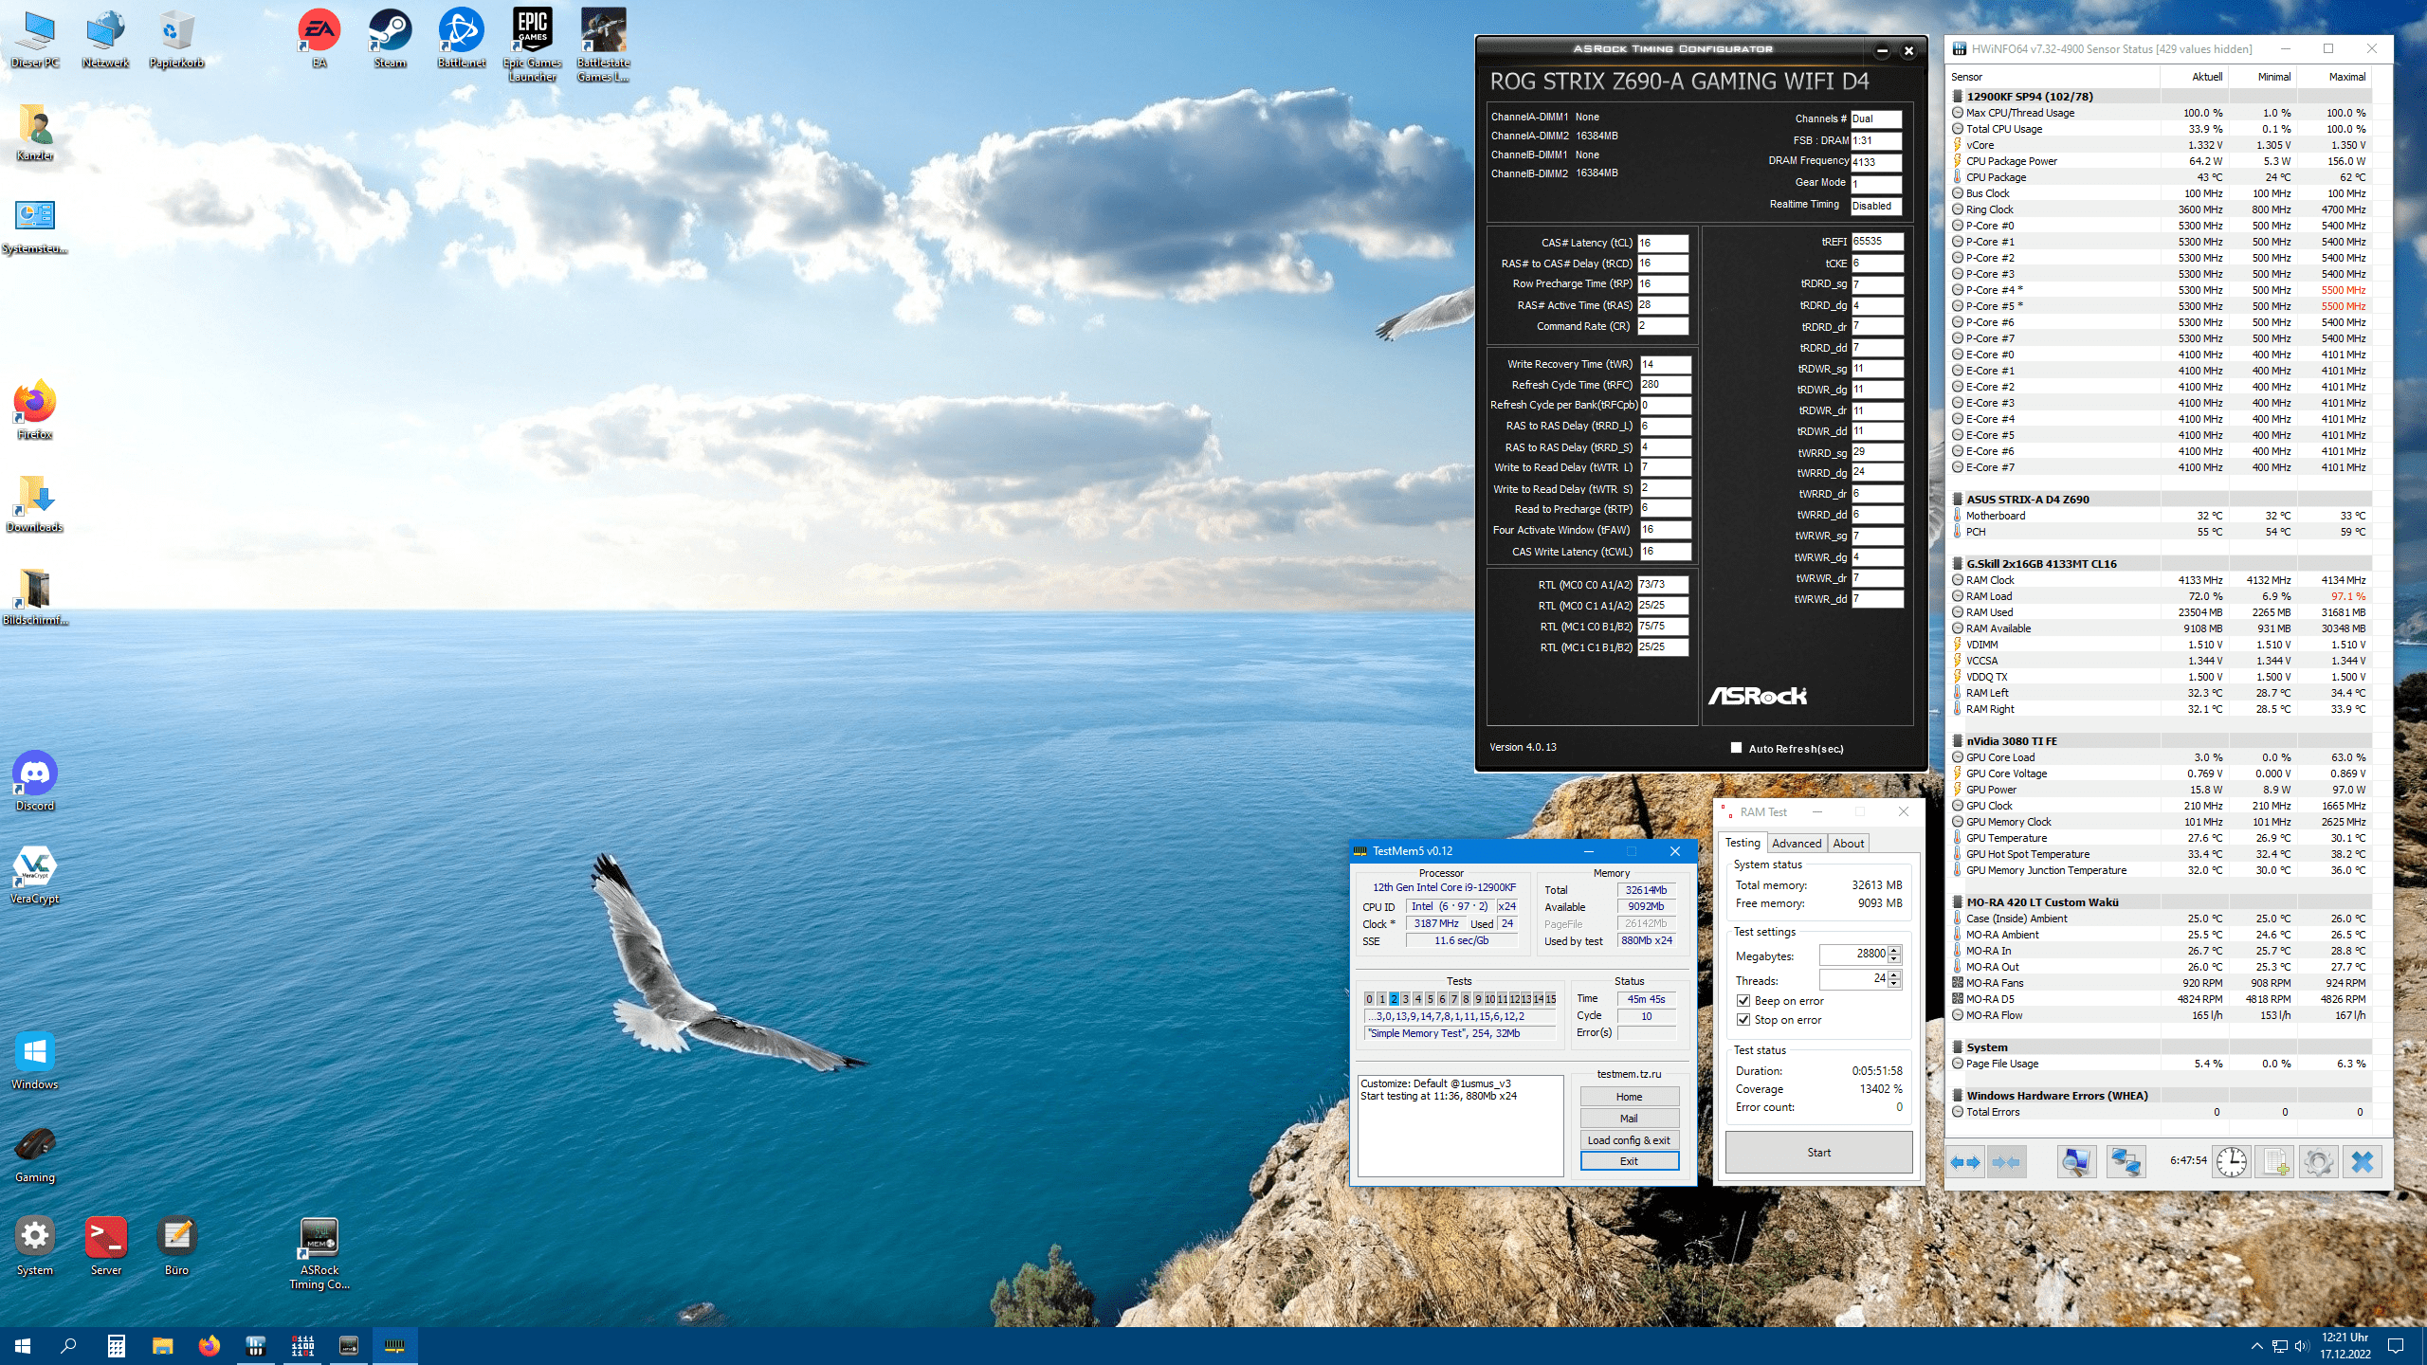Click the Home button in TestMem5
The width and height of the screenshot is (2427, 1365).
[x=1630, y=1097]
